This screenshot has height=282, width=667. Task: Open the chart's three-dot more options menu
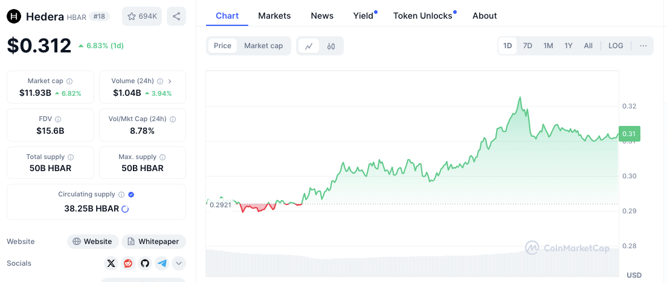click(x=643, y=46)
